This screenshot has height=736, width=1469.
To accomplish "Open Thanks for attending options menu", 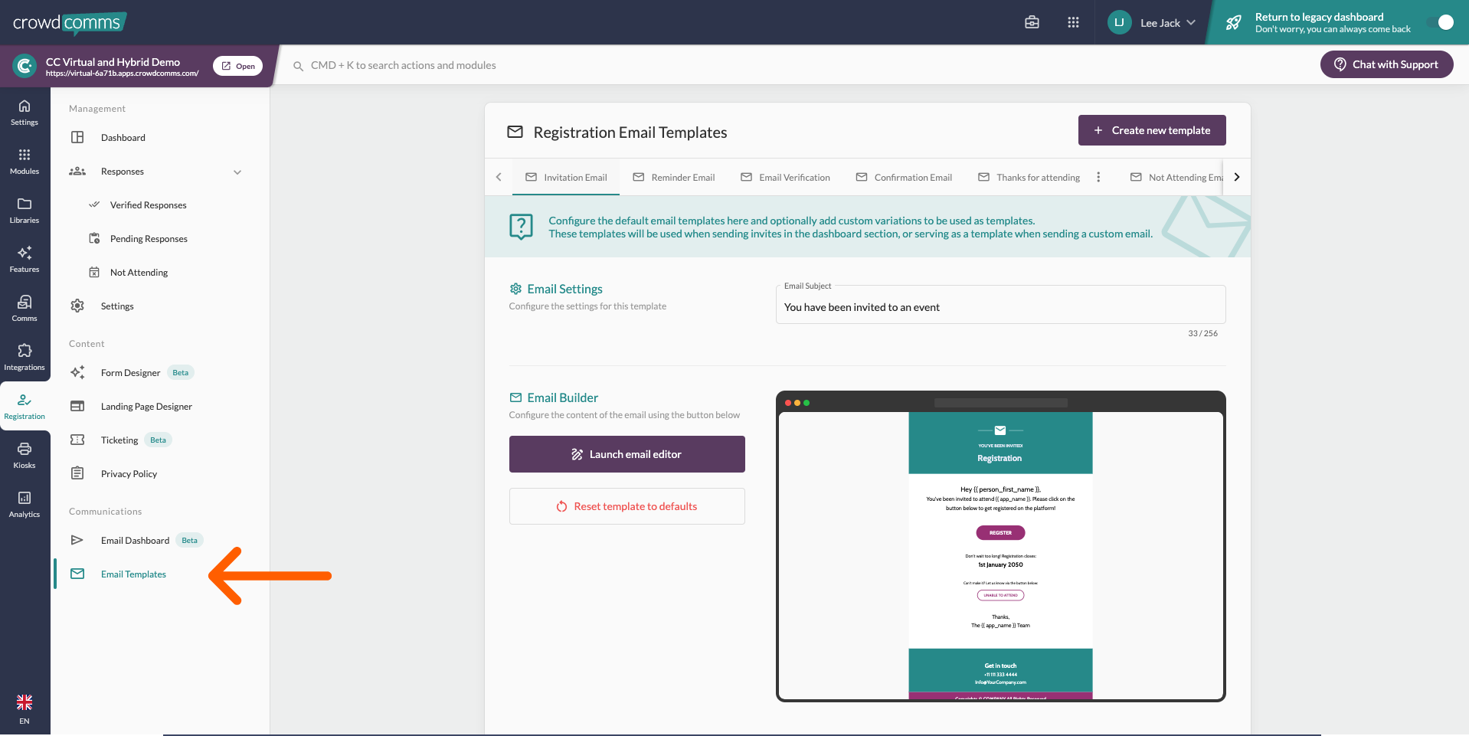I will [x=1098, y=177].
